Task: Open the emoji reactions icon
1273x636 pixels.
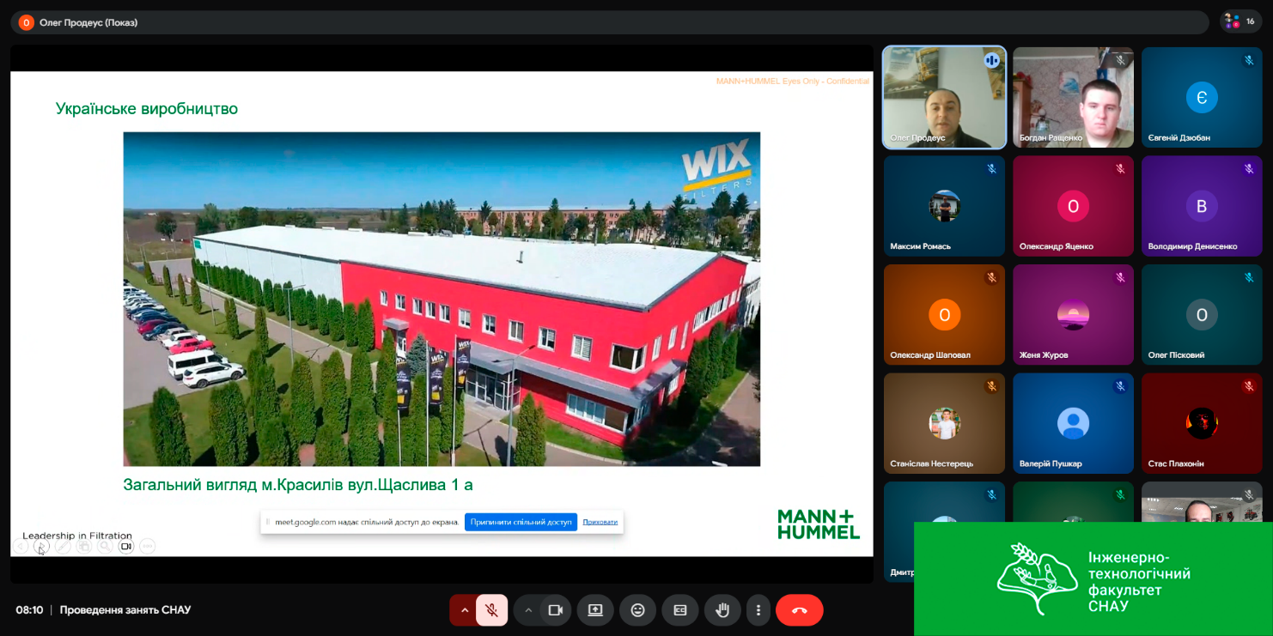Action: coord(637,610)
